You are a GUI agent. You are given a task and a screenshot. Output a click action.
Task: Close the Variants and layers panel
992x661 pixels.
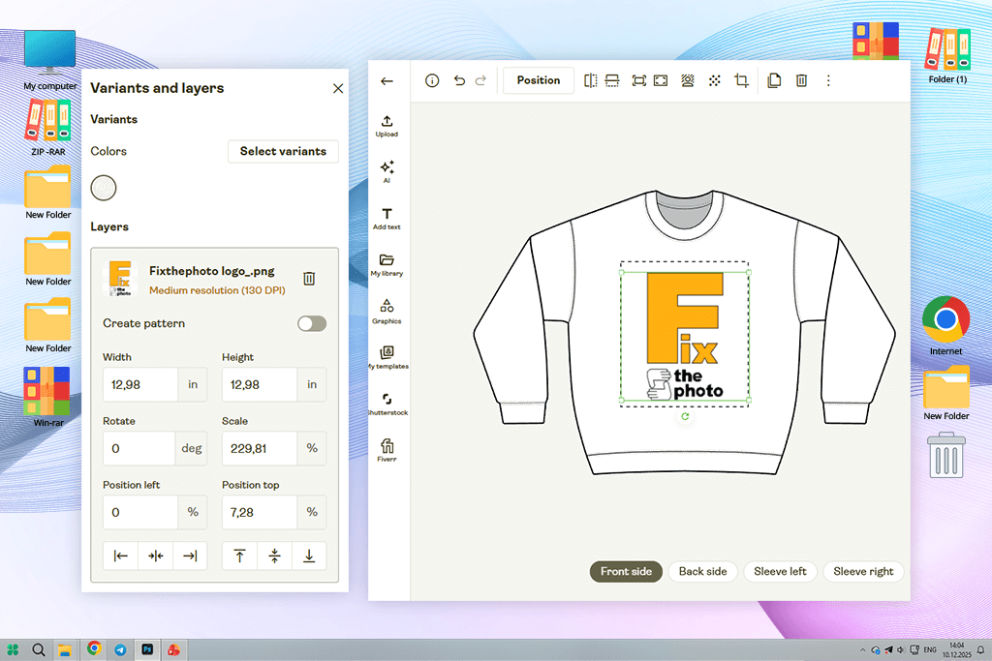coord(338,88)
